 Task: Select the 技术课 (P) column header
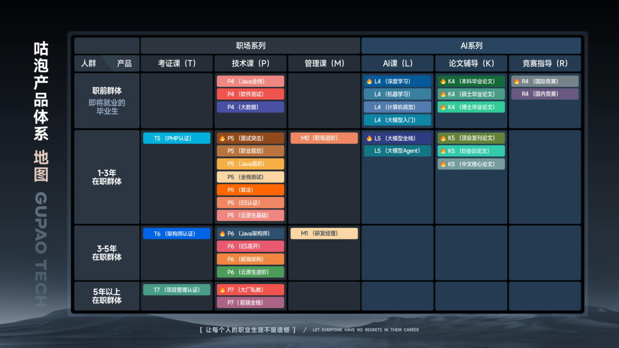pyautogui.click(x=250, y=64)
